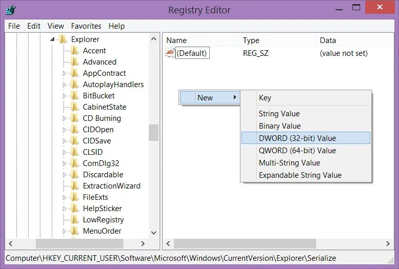Click the REG_SZ type cell
This screenshot has height=269, width=399.
[256, 53]
